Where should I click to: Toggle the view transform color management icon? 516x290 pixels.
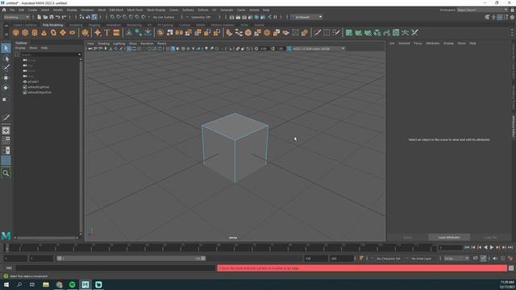[289, 48]
